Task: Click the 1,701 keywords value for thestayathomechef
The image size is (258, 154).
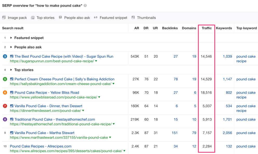Action: [x=227, y=119]
